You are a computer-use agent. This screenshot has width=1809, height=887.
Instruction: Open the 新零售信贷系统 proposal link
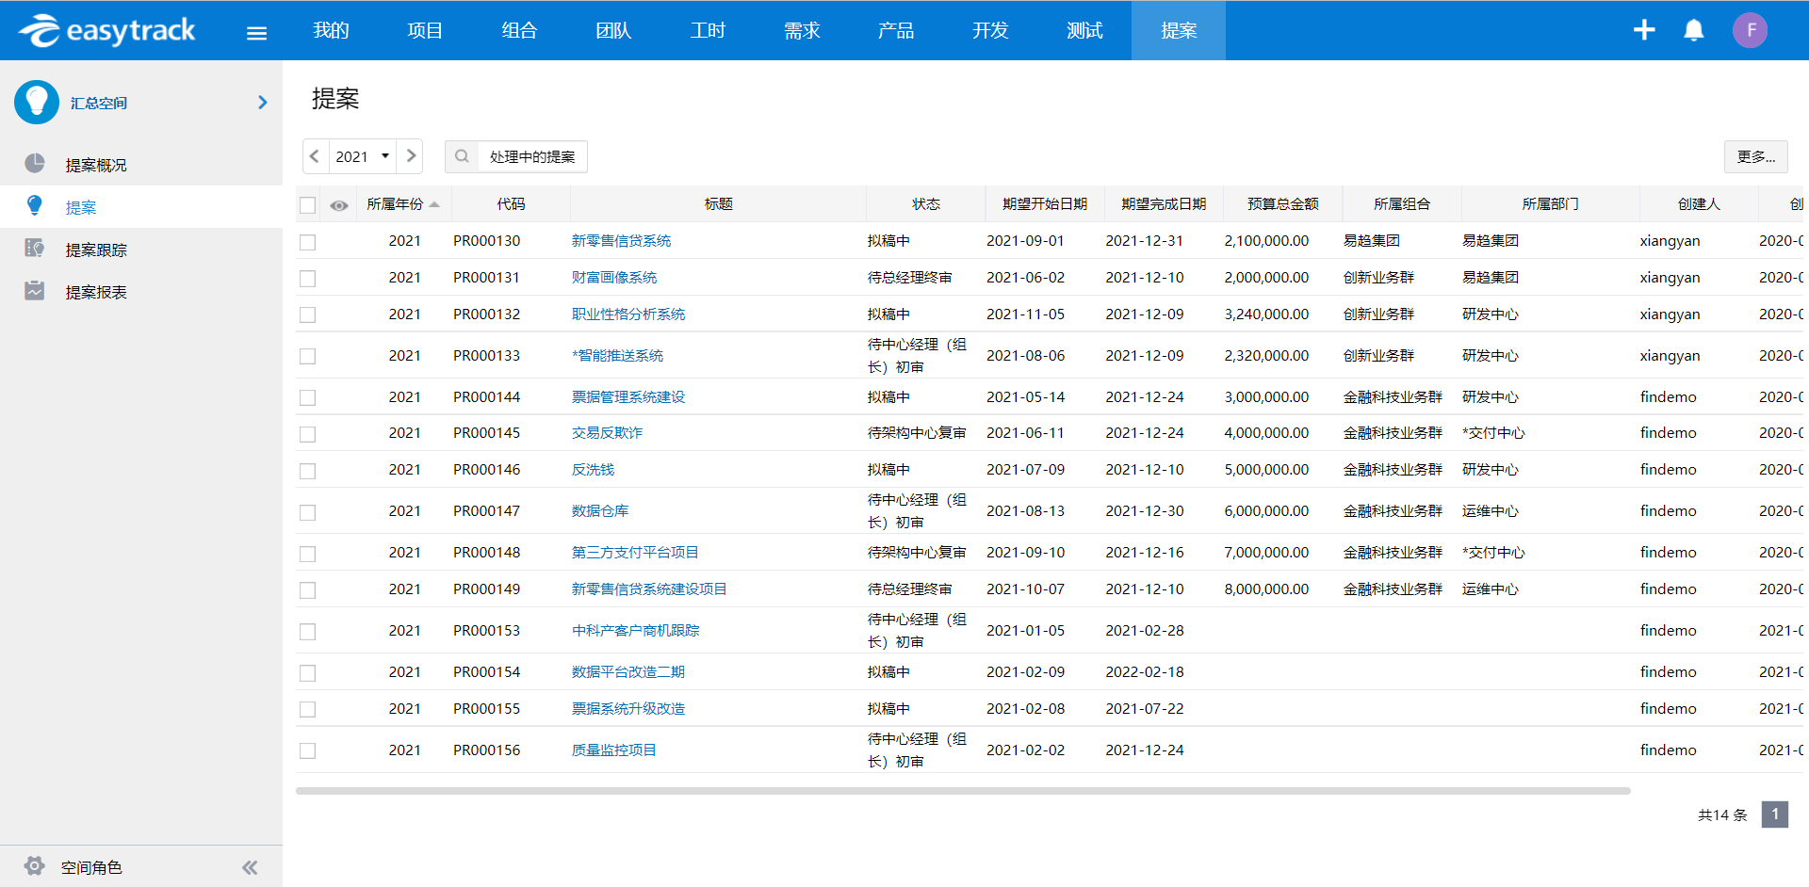click(621, 241)
